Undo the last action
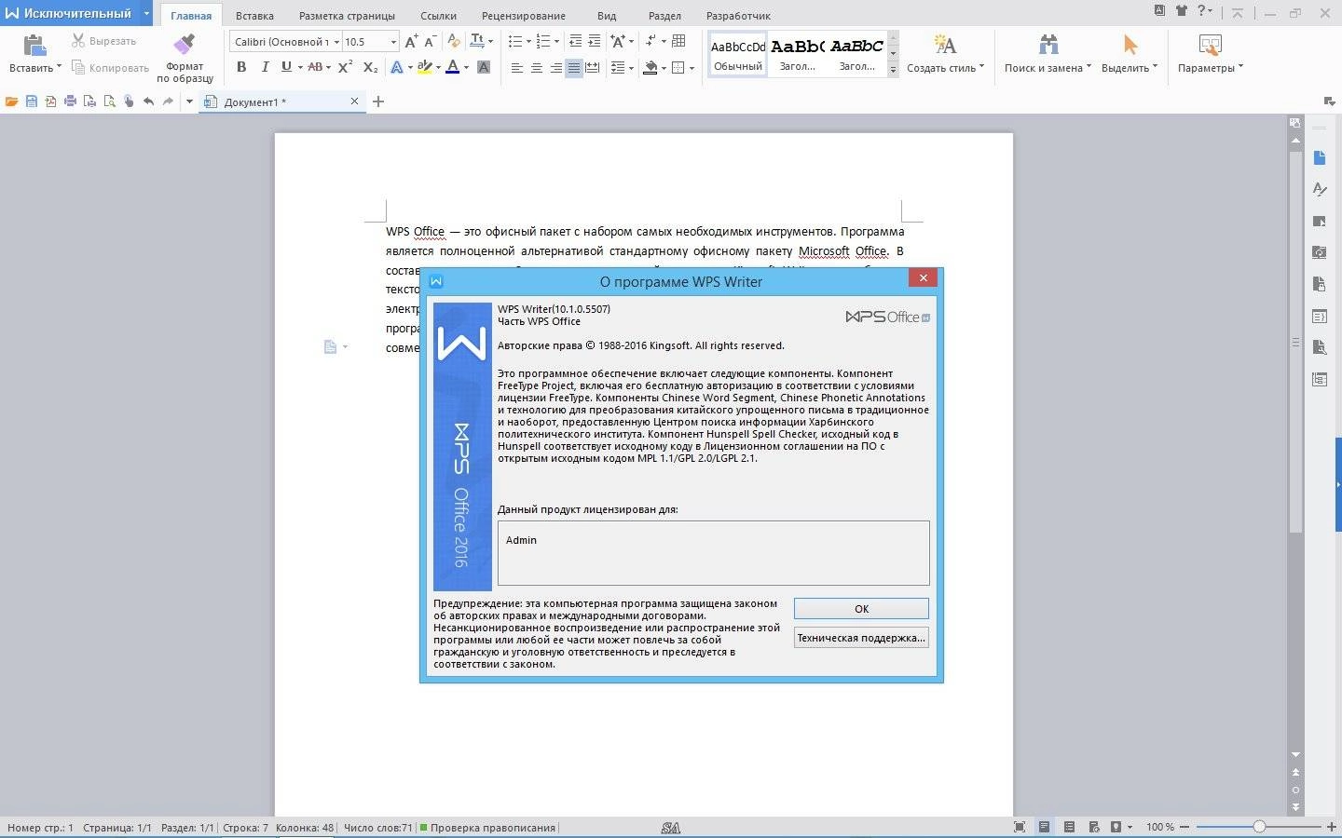The image size is (1342, 838). click(148, 101)
